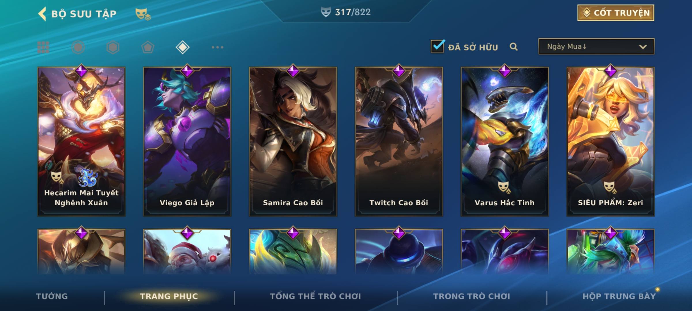Select the all-skins grid filter icon
The width and height of the screenshot is (692, 311).
point(43,47)
